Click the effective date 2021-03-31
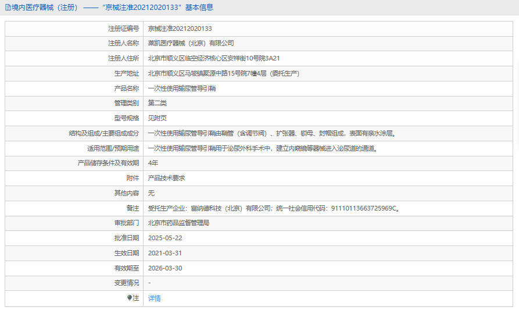The height and width of the screenshot is (310, 519). [165, 253]
